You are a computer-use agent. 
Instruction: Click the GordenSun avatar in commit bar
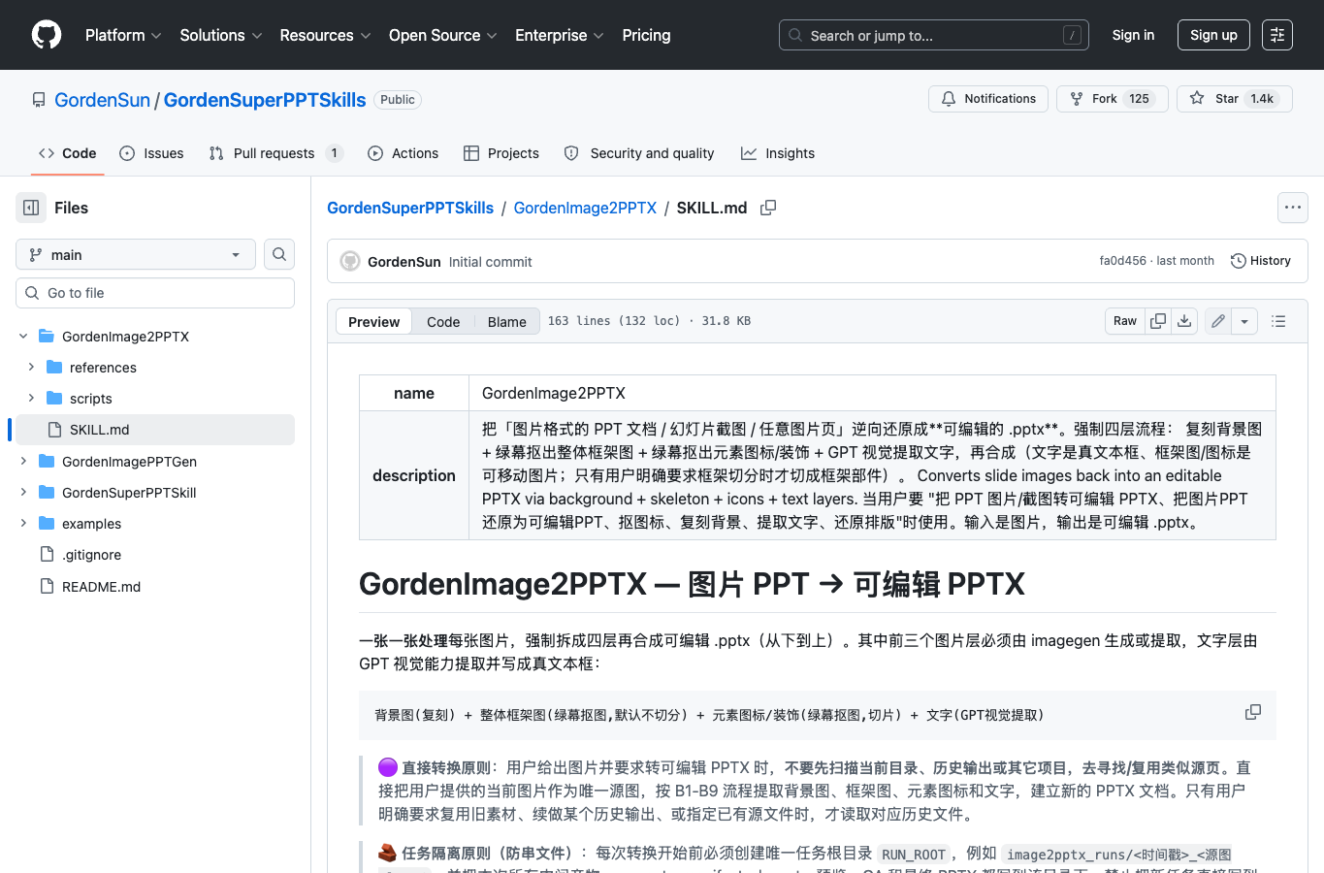(350, 262)
